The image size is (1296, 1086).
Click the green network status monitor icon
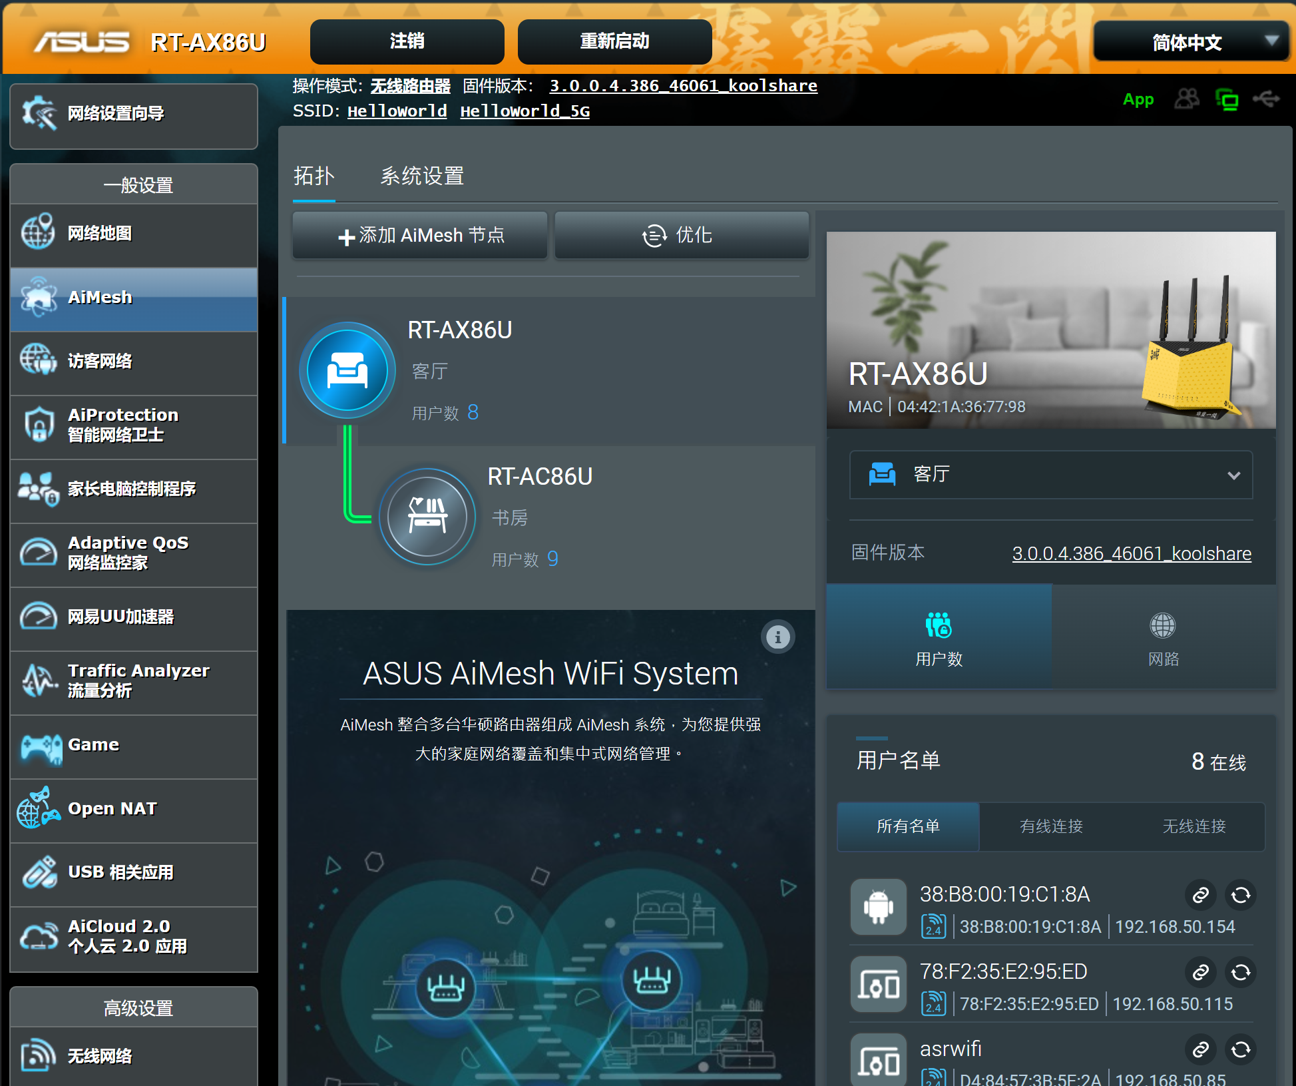1227,99
